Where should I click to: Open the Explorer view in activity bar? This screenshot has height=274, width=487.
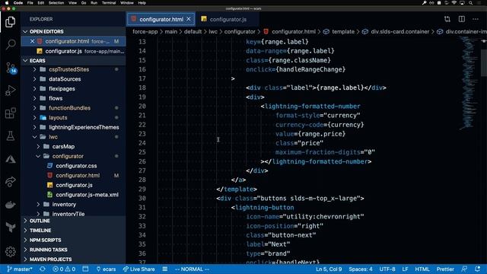click(x=10, y=22)
